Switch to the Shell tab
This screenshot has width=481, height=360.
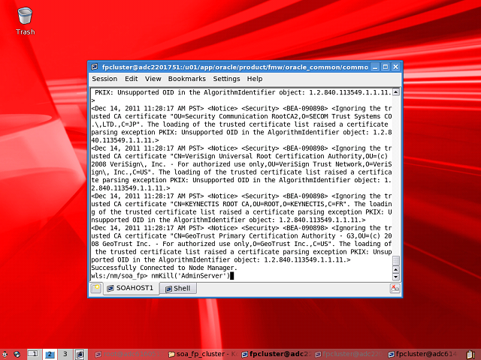tap(177, 288)
